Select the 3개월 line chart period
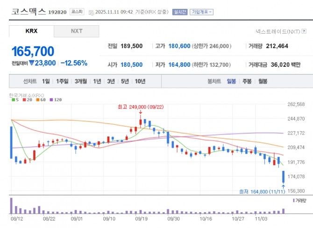313x228 pixels. [x=81, y=81]
